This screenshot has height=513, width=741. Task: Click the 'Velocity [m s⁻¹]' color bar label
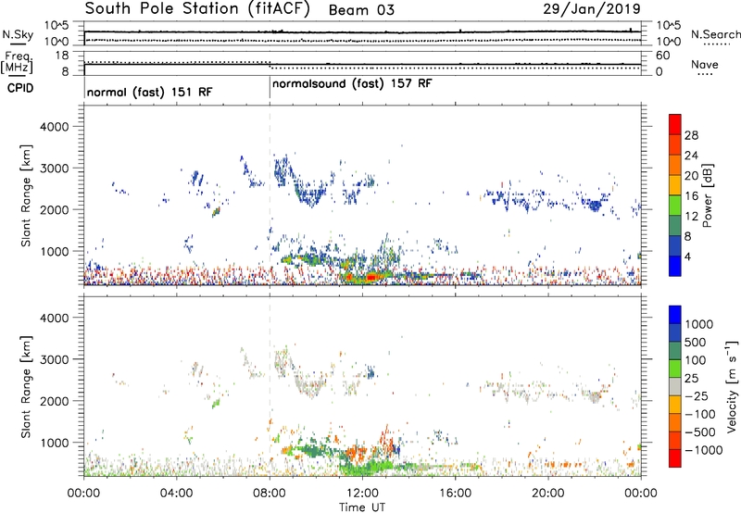pyautogui.click(x=732, y=386)
